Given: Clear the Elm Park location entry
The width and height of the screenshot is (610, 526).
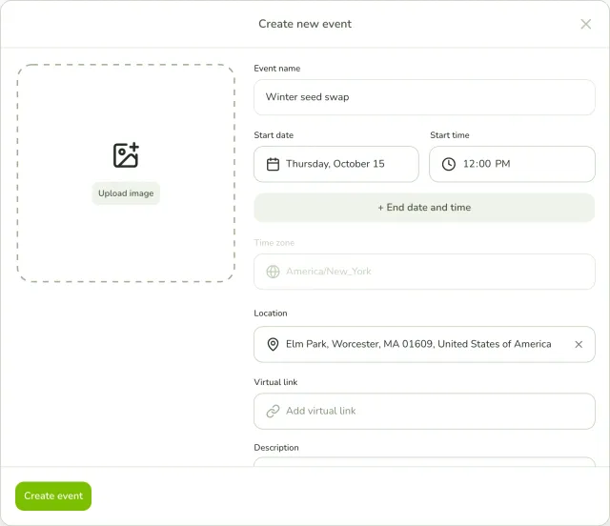Looking at the screenshot, I should coord(579,344).
